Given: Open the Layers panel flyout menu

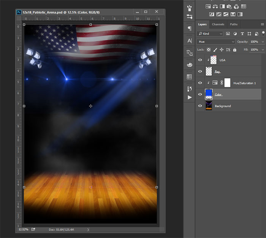Looking at the screenshot, I should tap(262, 24).
